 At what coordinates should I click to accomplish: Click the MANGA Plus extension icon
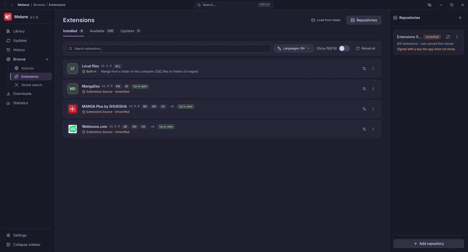pos(72,109)
